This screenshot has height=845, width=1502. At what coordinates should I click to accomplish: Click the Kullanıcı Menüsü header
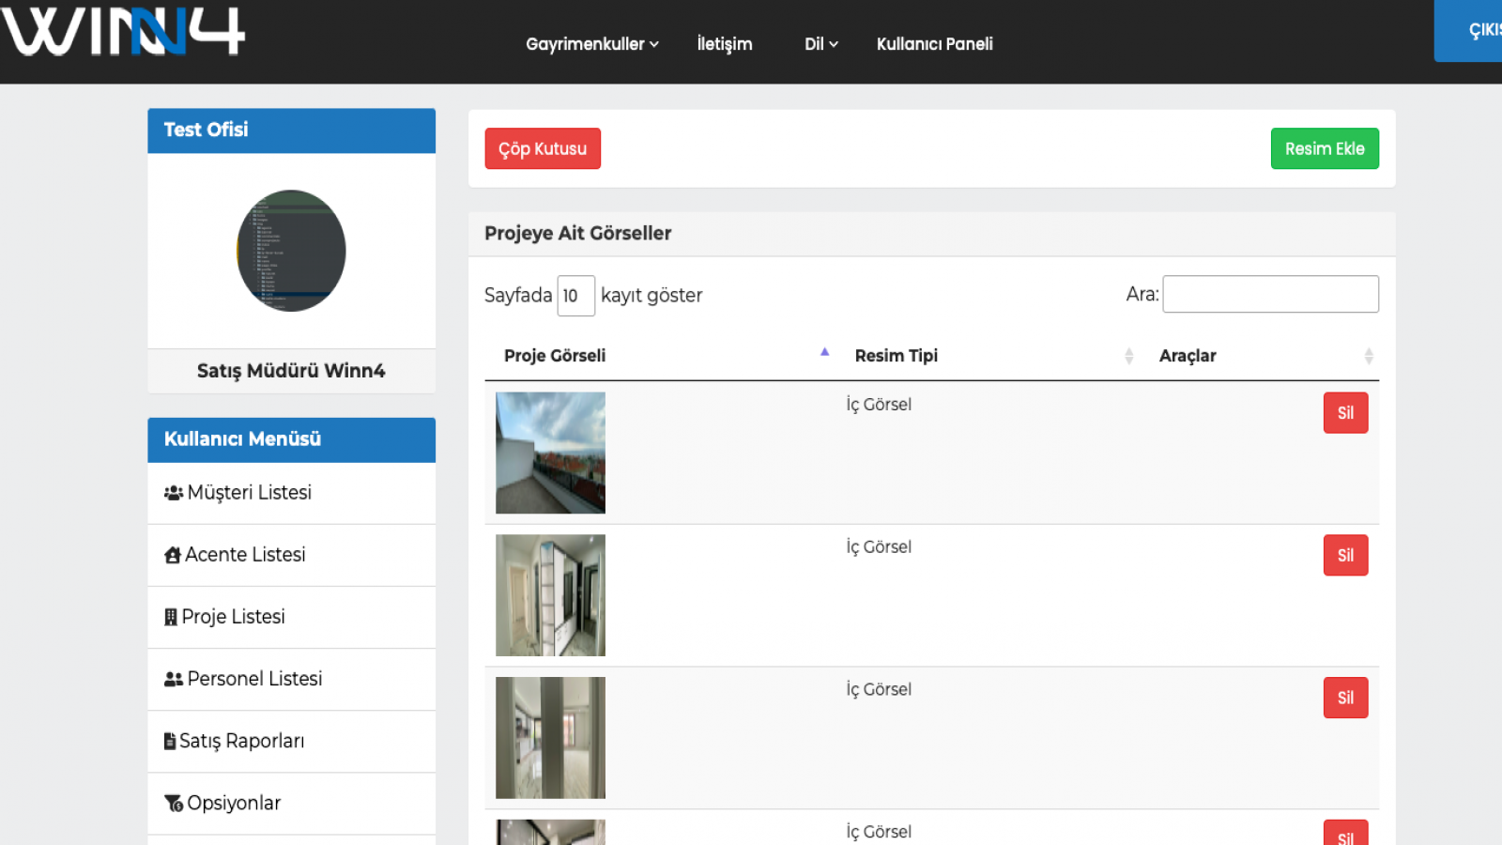[291, 439]
